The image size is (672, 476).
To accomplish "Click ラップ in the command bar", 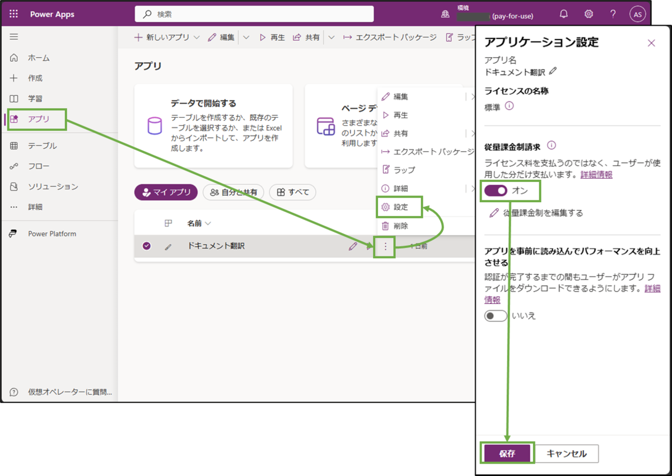I will pyautogui.click(x=459, y=38).
